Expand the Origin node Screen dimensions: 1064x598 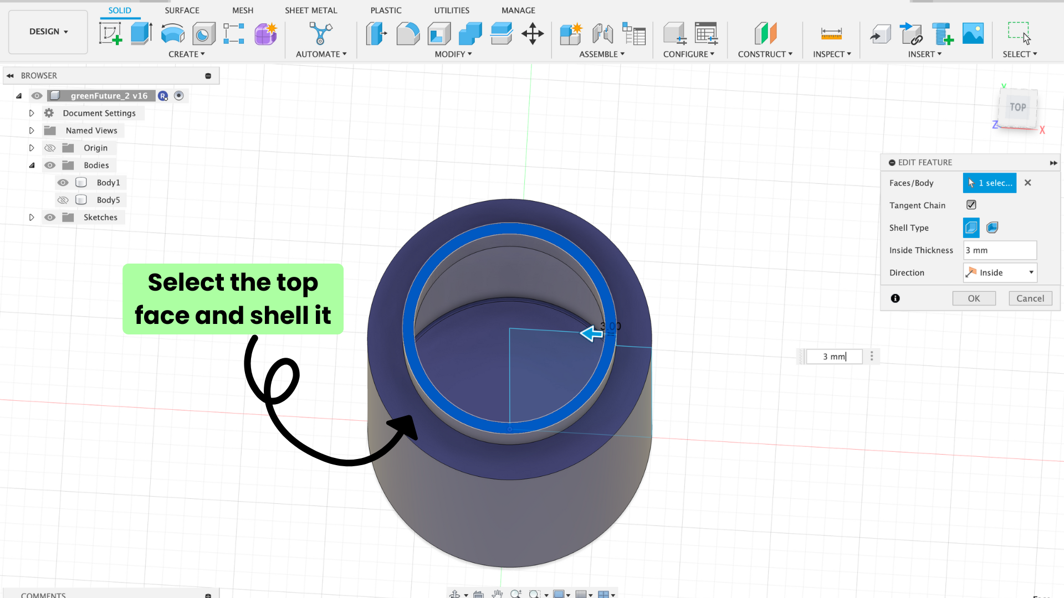click(x=32, y=148)
